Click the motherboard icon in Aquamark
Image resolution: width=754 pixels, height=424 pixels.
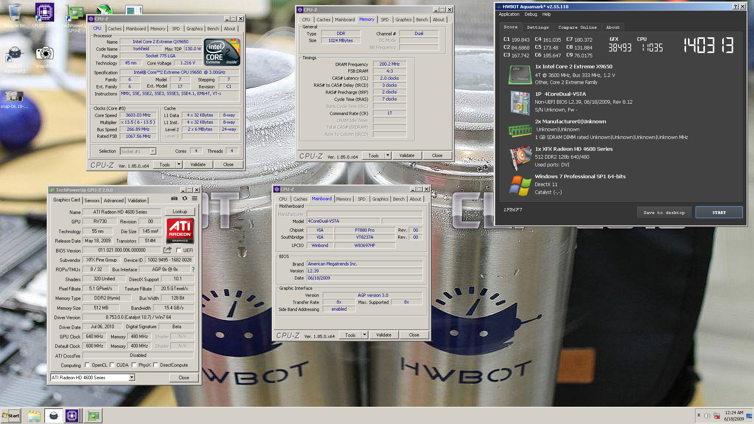pyautogui.click(x=520, y=102)
